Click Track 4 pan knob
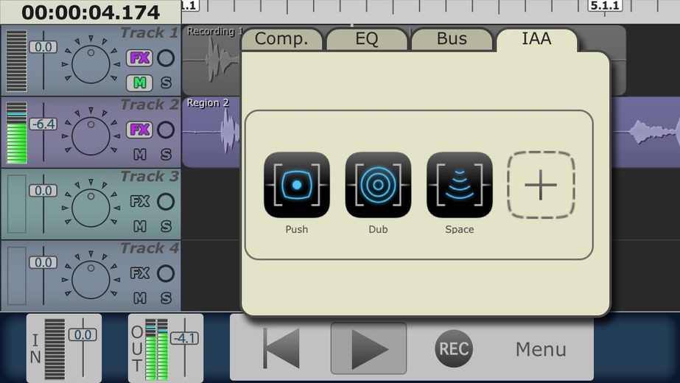 pyautogui.click(x=91, y=280)
